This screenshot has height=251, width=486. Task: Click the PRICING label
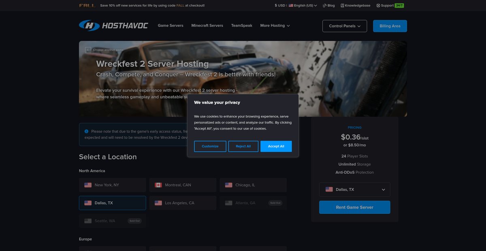click(355, 128)
